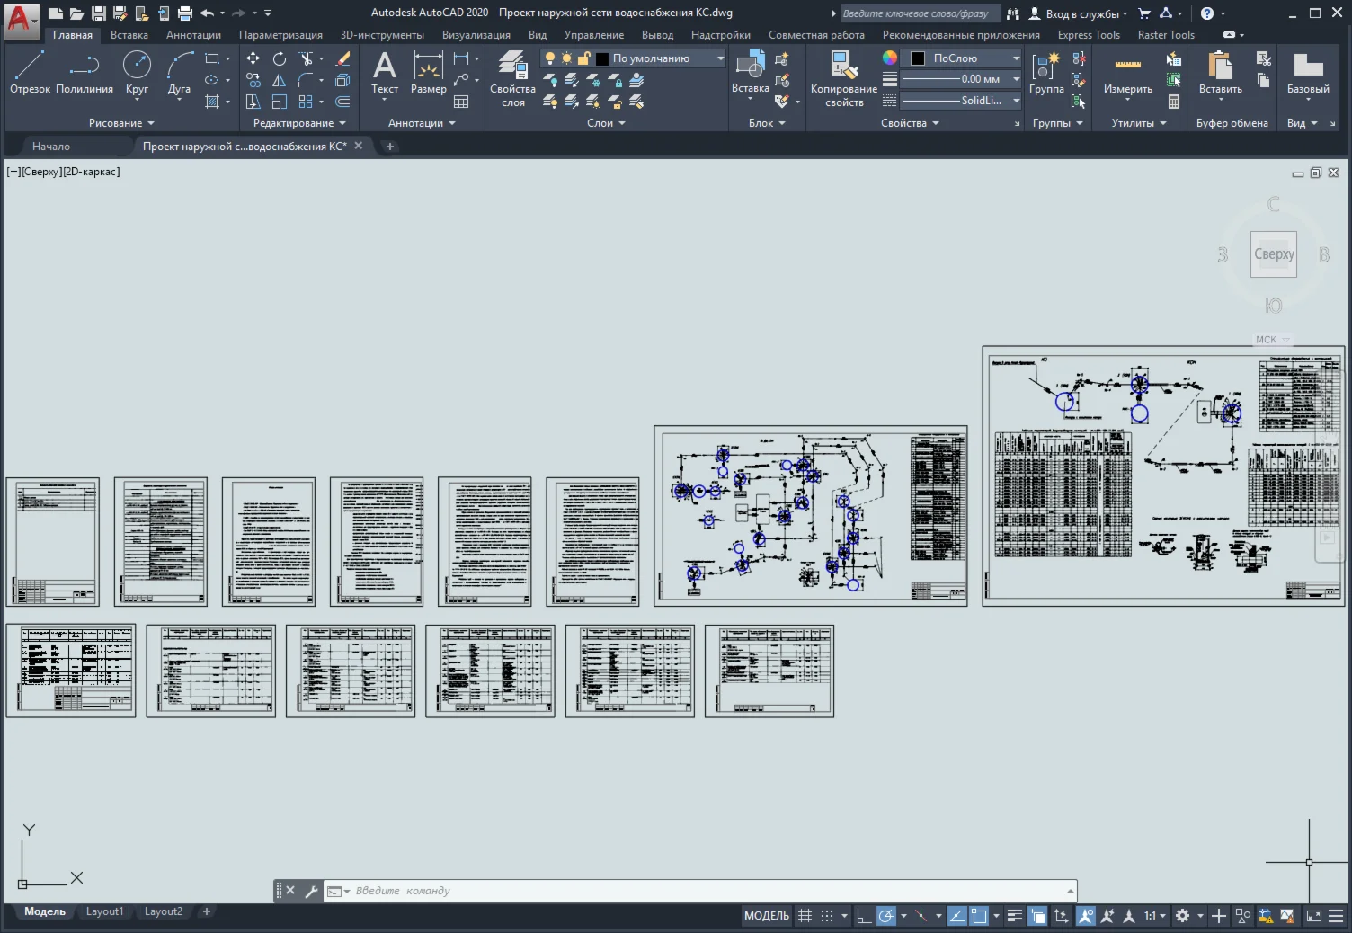The width and height of the screenshot is (1352, 933).
Task: Toggle annotation visibility in status bar
Action: pyautogui.click(x=1086, y=916)
